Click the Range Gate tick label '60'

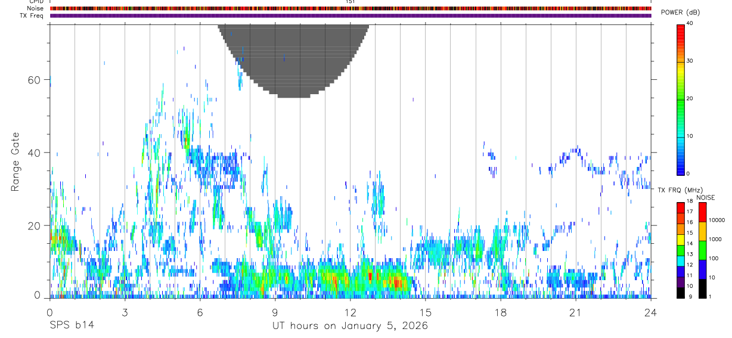click(34, 80)
